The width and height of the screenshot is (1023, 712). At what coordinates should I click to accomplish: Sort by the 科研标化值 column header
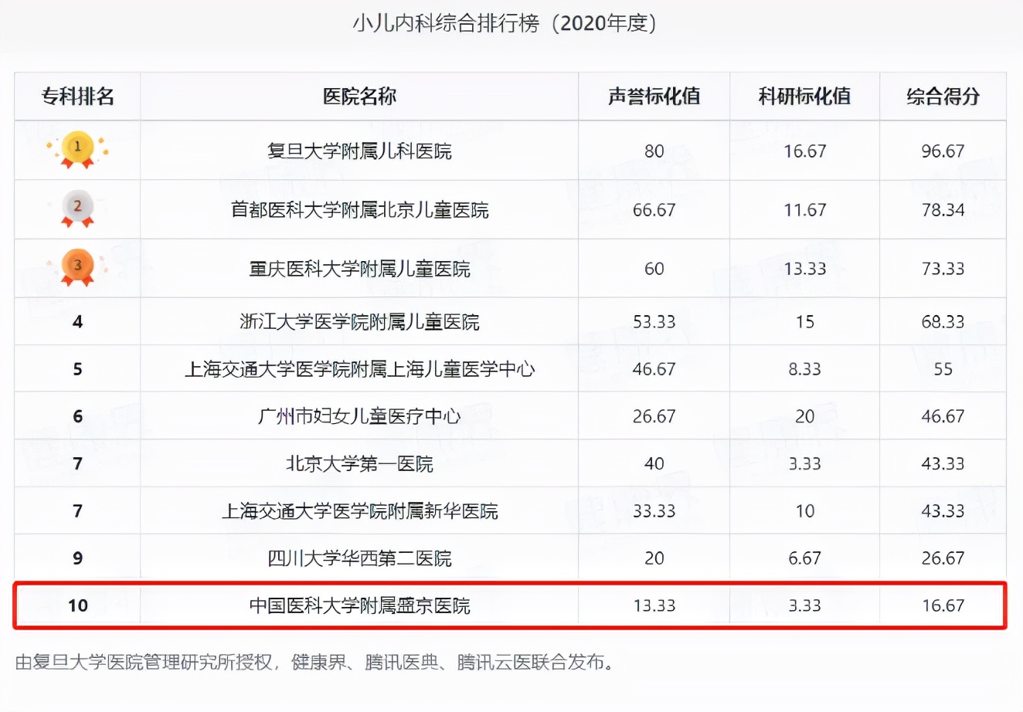click(804, 96)
